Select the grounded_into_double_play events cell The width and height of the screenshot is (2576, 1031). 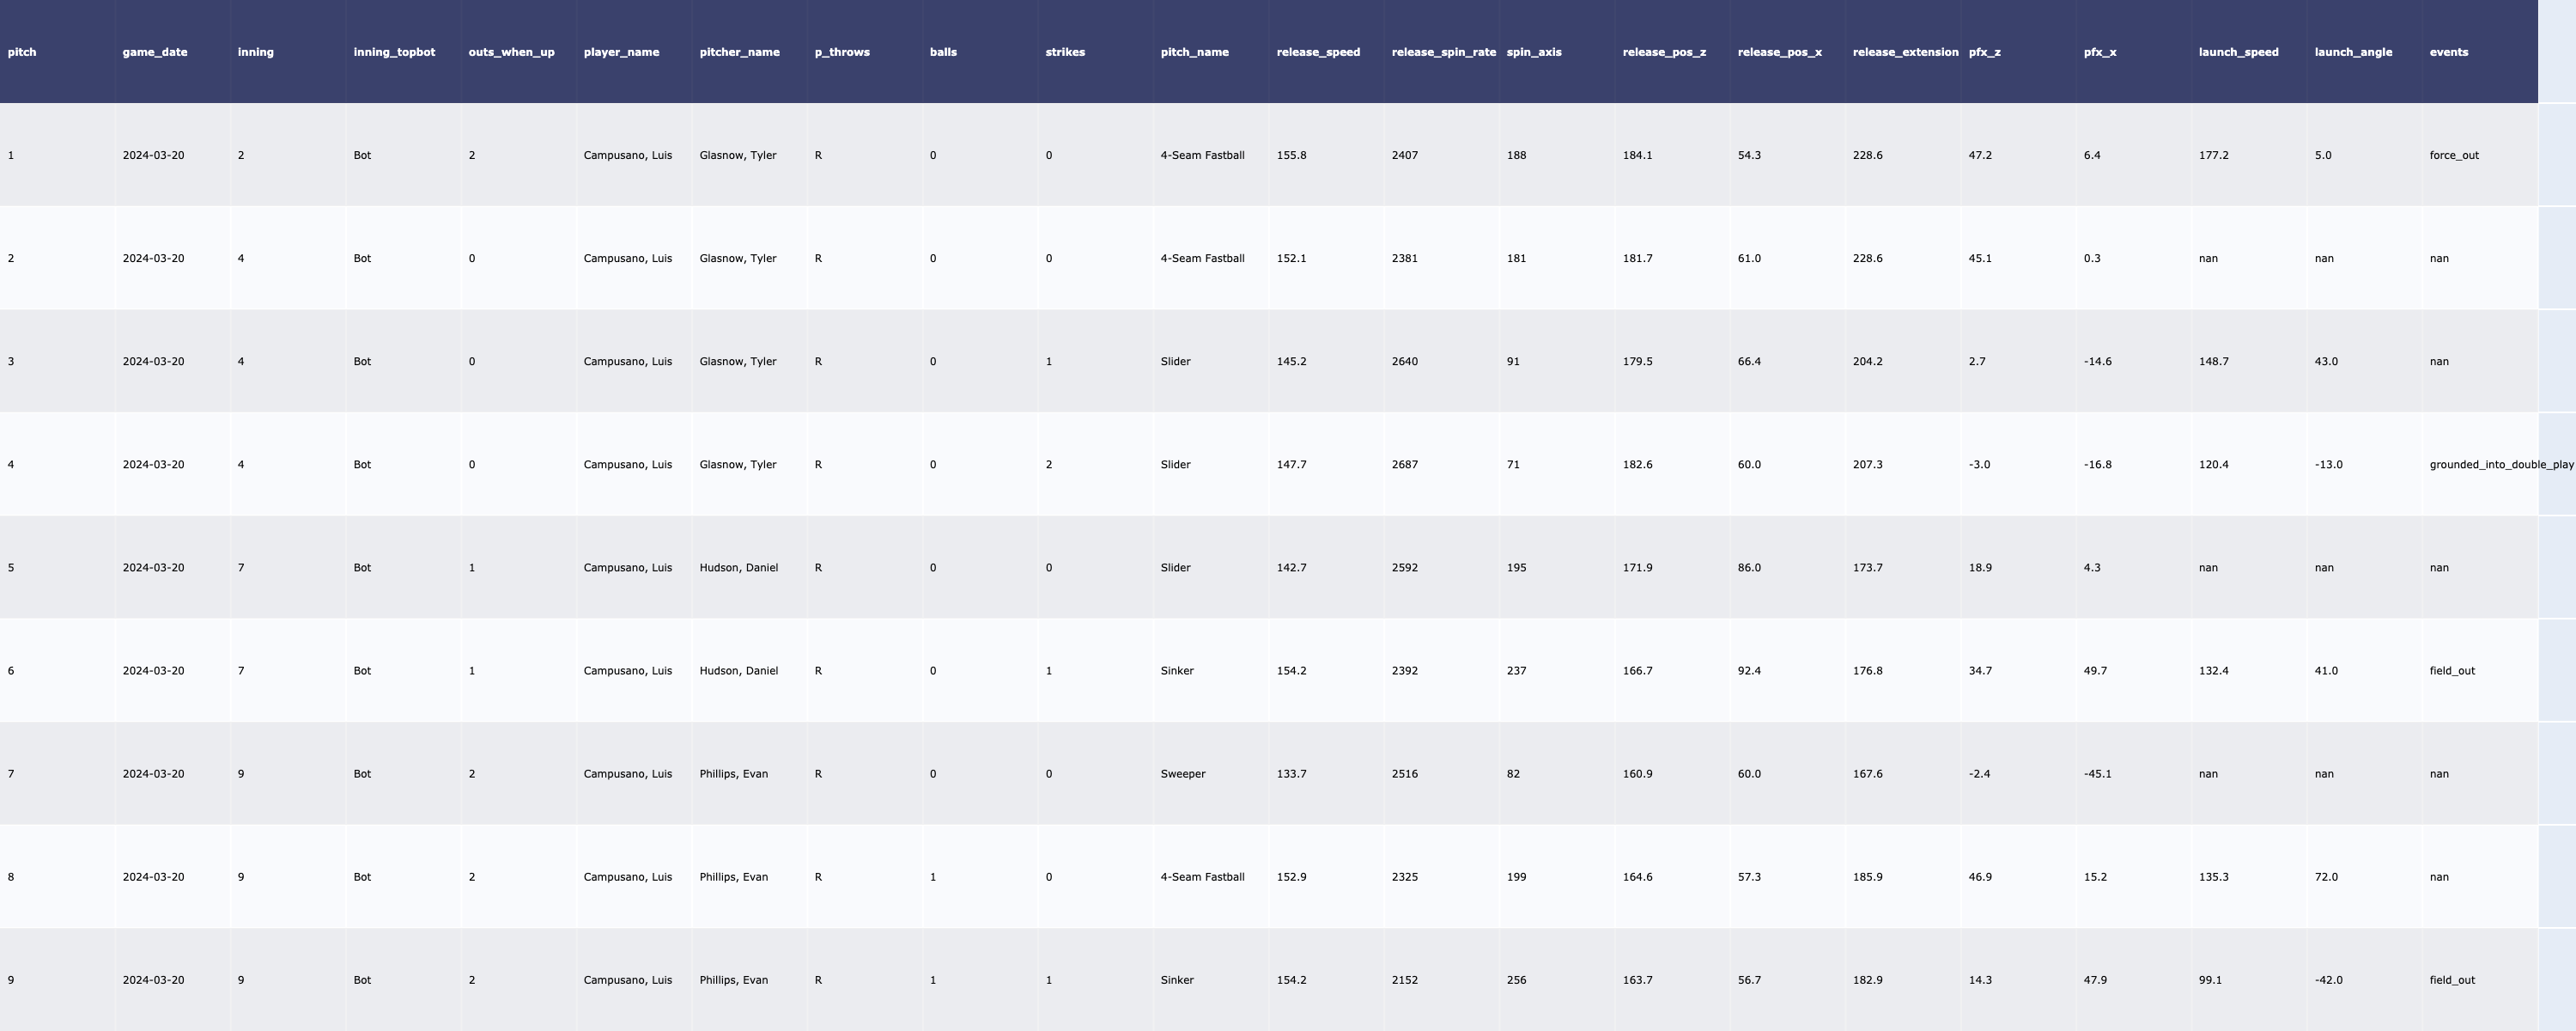pos(2500,465)
